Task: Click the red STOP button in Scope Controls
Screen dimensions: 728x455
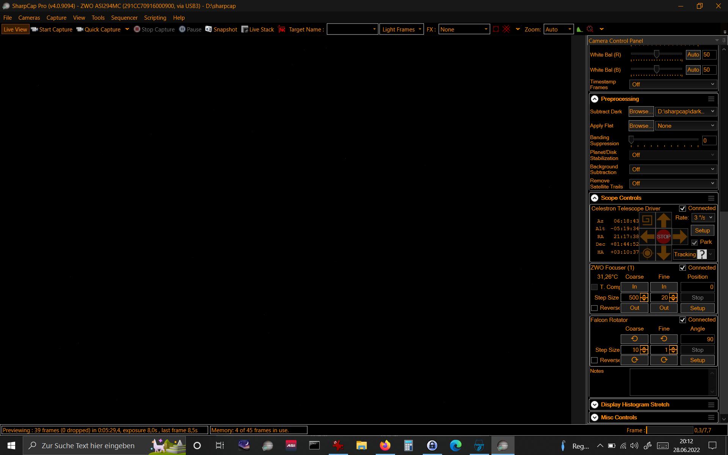Action: pos(664,237)
